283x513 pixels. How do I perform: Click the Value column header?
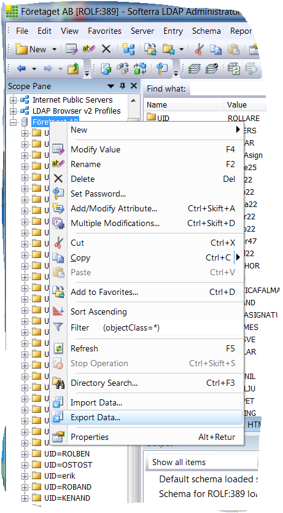click(246, 105)
